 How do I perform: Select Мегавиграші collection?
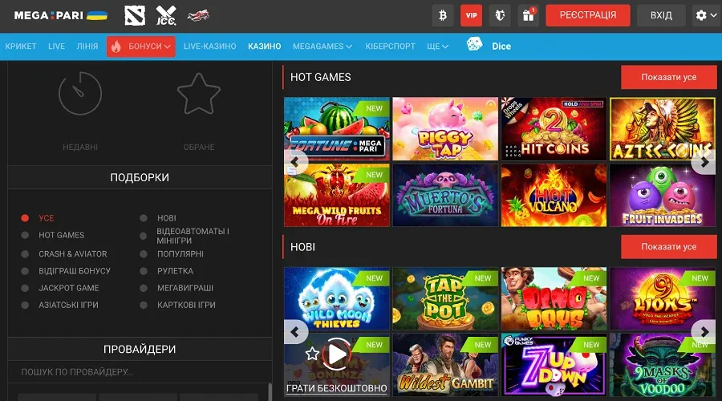[176, 288]
